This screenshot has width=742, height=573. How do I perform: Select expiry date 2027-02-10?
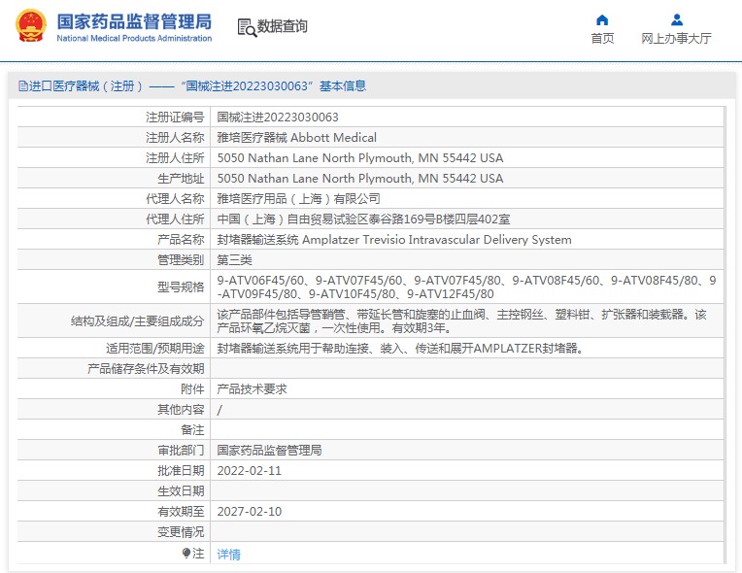[x=250, y=512]
